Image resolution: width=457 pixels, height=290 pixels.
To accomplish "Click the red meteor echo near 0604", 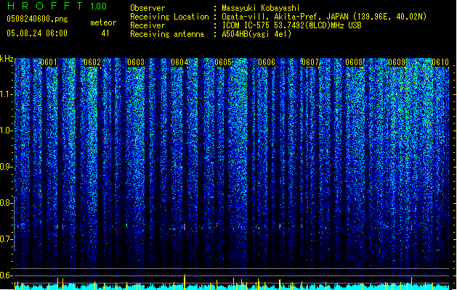I will (185, 227).
